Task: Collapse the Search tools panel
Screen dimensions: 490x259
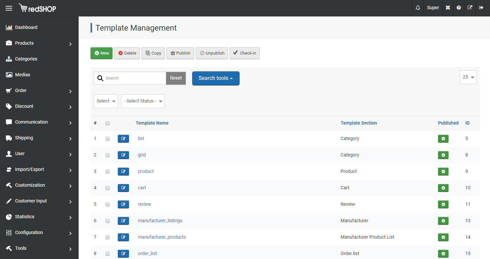Action: pyautogui.click(x=216, y=78)
